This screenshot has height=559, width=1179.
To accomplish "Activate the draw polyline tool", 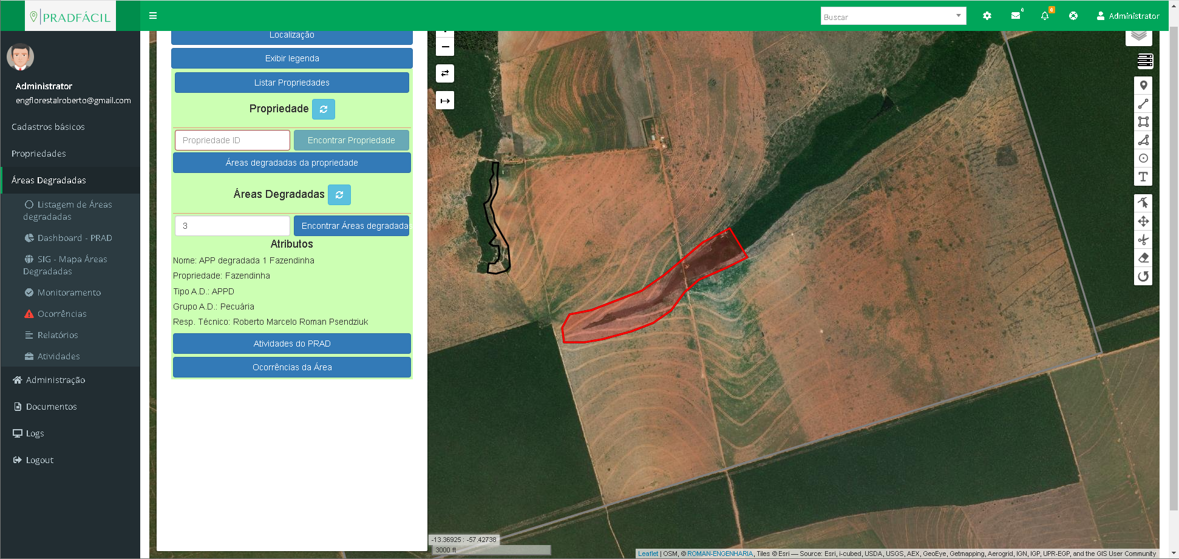I will [x=1143, y=104].
